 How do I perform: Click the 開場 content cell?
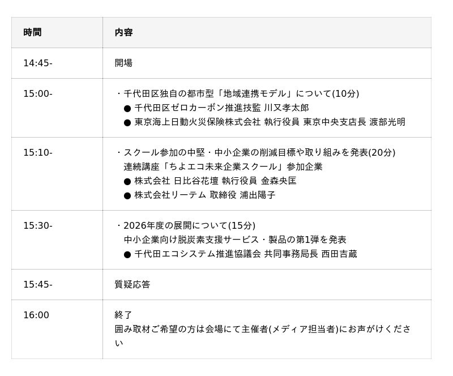(x=123, y=63)
